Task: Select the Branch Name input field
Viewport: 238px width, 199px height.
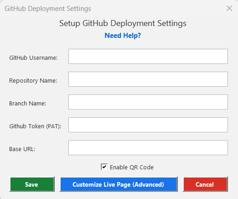Action: point(148,102)
